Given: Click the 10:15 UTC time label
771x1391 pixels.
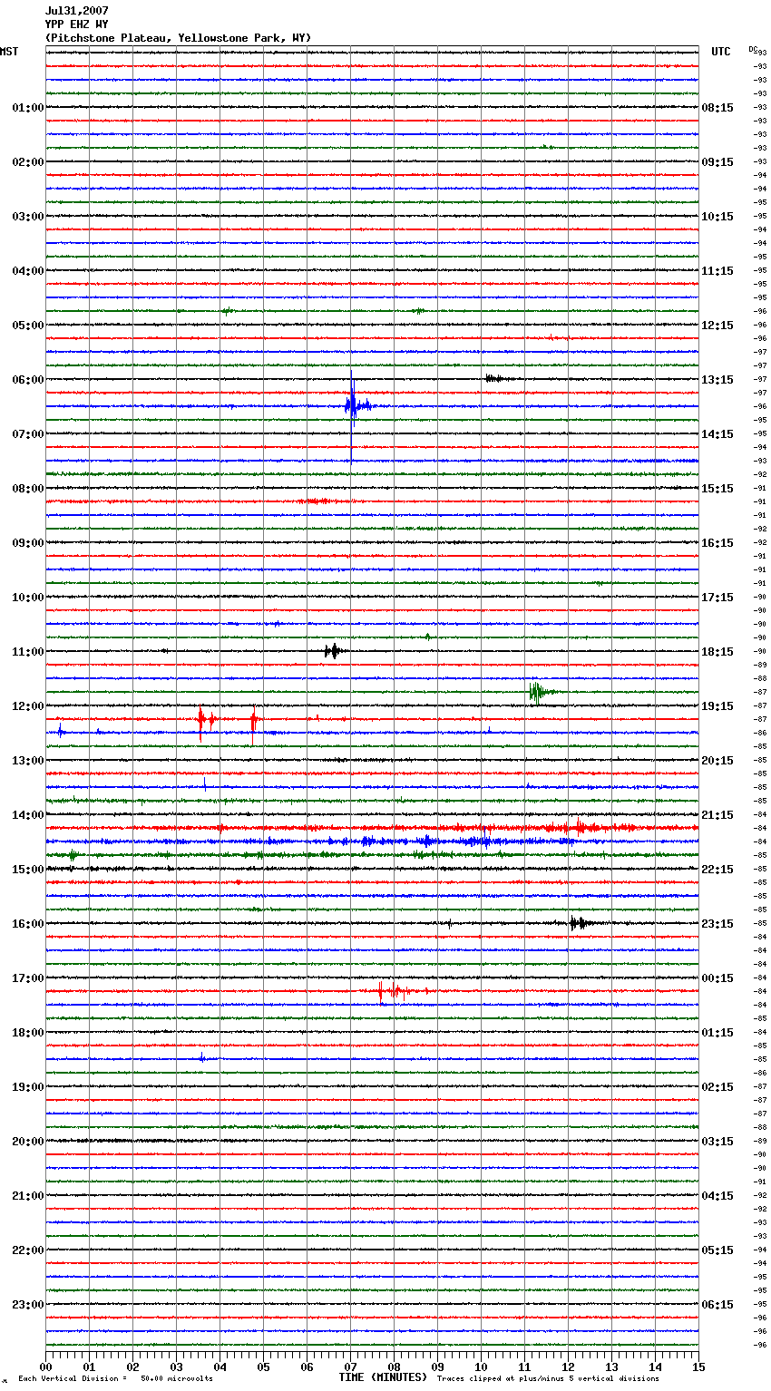Looking at the screenshot, I should (x=717, y=217).
